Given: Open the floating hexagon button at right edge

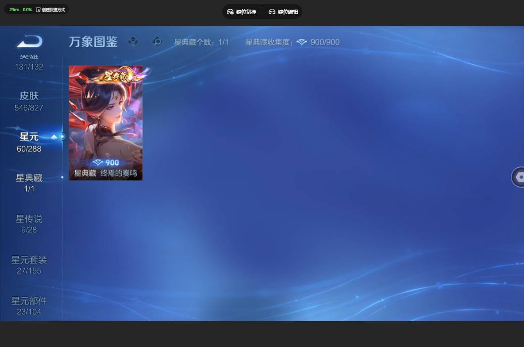Looking at the screenshot, I should coord(518,177).
